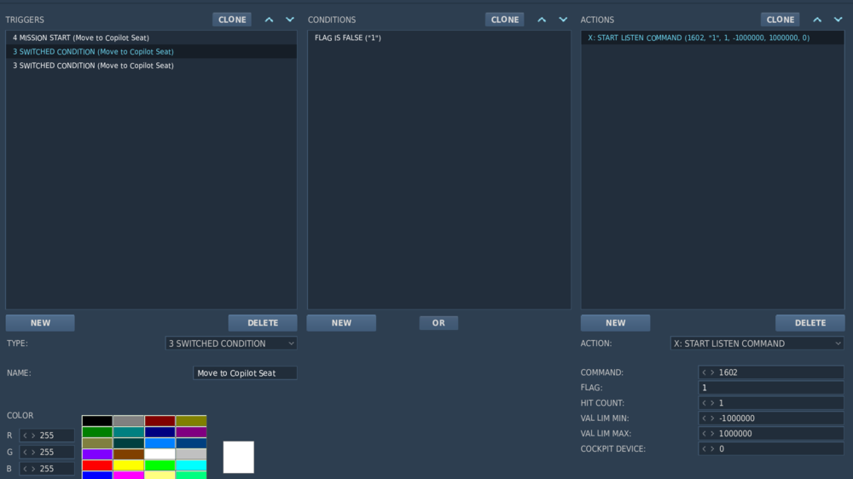Screen dimensions: 853x479
Task: Click the large white color preview box
Action: coord(238,457)
